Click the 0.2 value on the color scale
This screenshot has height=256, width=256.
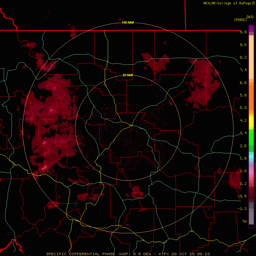(x=243, y=184)
